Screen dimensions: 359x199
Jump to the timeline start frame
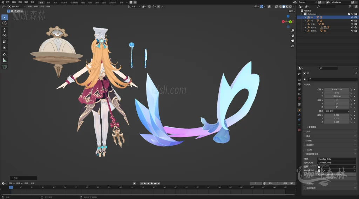point(142,184)
